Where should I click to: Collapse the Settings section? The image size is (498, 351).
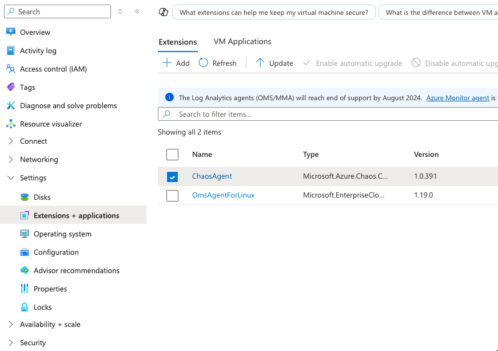pos(10,178)
